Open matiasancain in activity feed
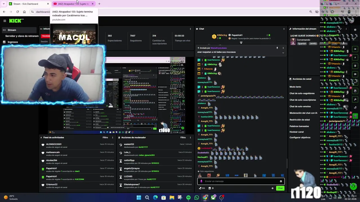Screen dimensions: 360x202 coord(53,152)
